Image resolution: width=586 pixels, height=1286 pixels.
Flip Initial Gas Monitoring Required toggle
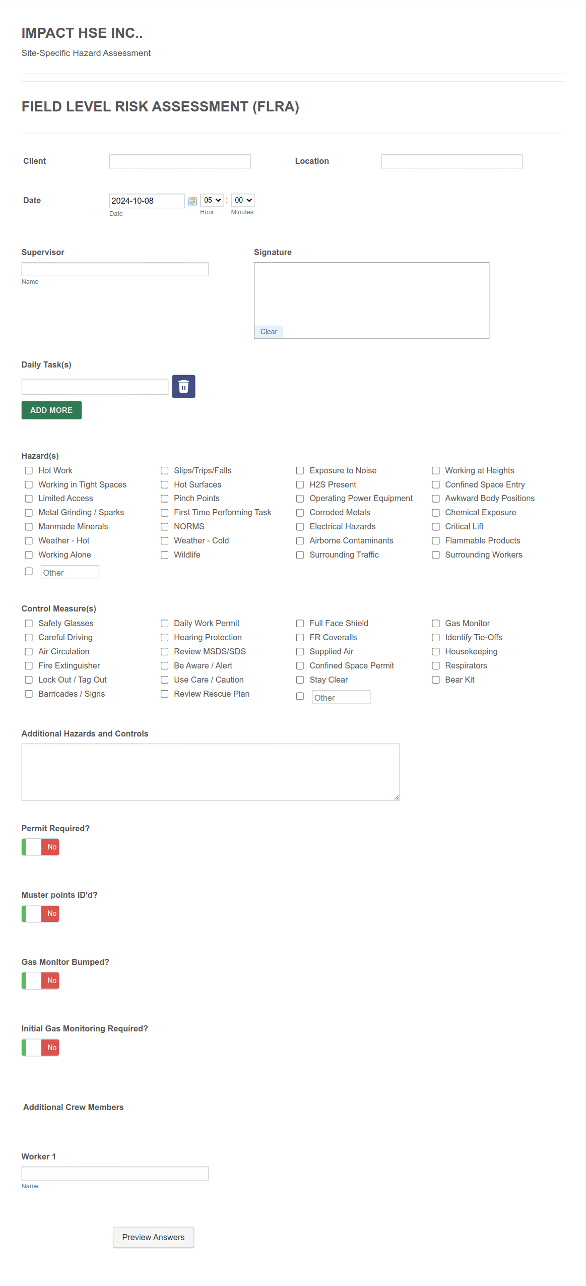tap(40, 1048)
